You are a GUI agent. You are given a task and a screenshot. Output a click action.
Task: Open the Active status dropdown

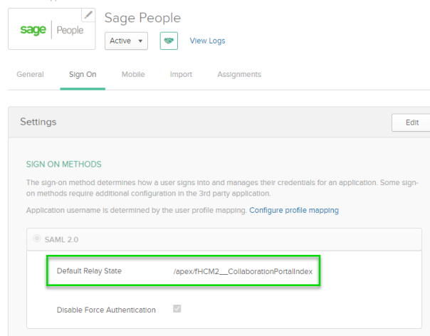(x=127, y=41)
